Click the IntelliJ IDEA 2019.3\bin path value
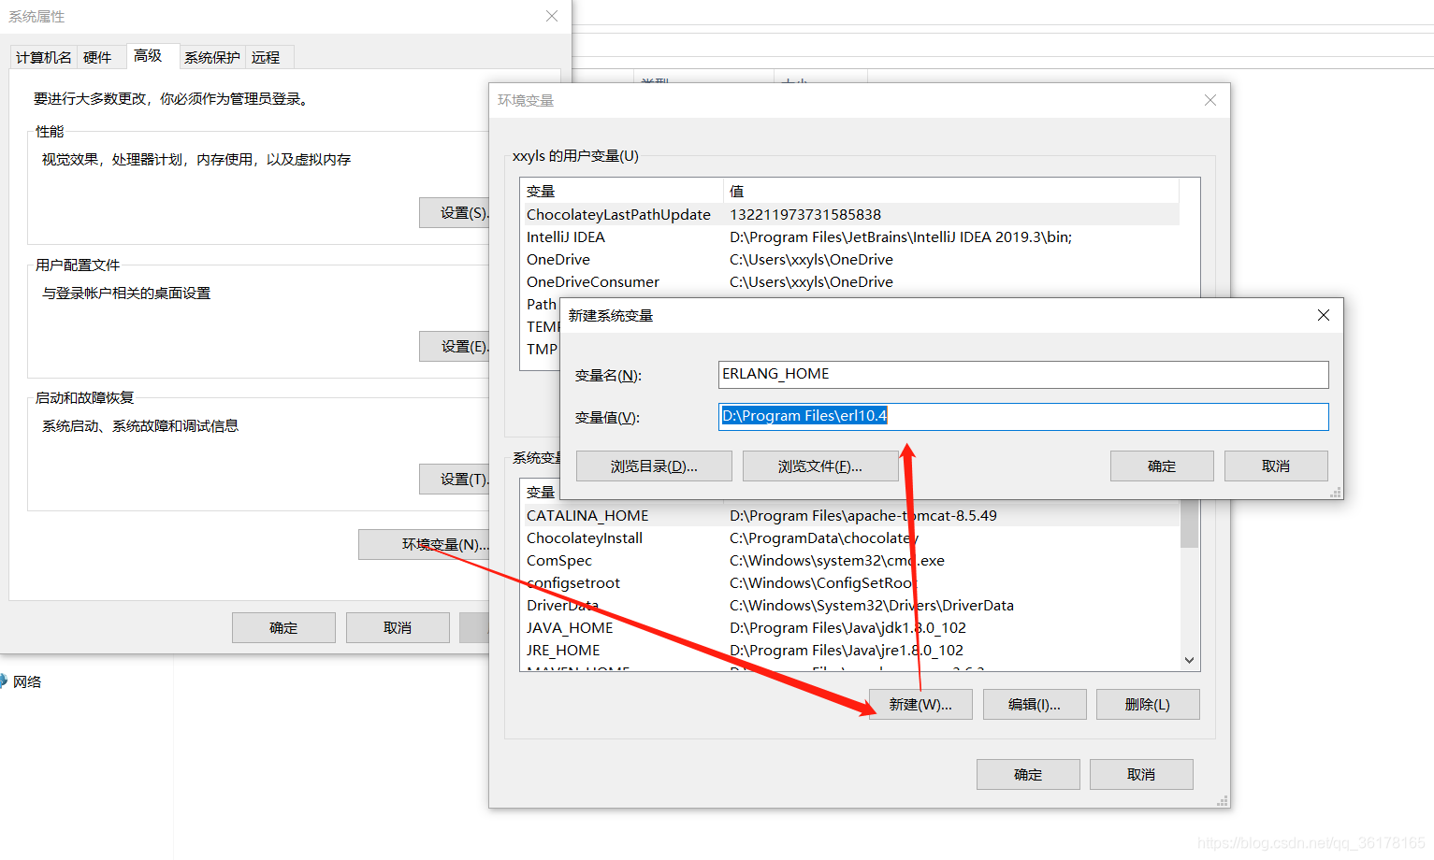 pos(901,236)
